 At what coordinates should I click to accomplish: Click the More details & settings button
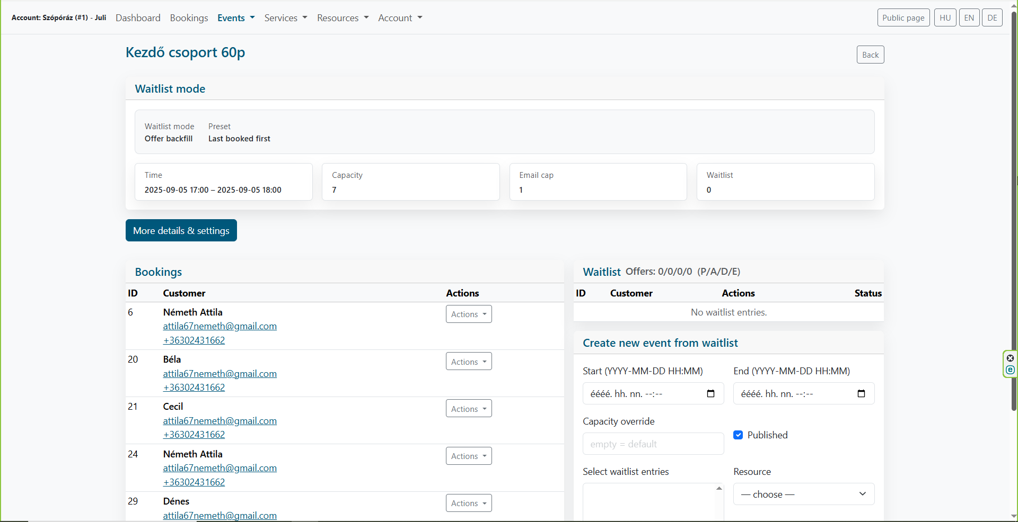click(x=181, y=231)
